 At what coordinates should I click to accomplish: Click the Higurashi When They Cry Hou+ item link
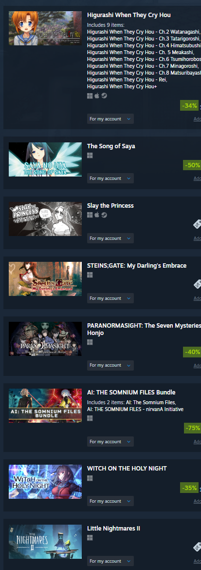122,86
